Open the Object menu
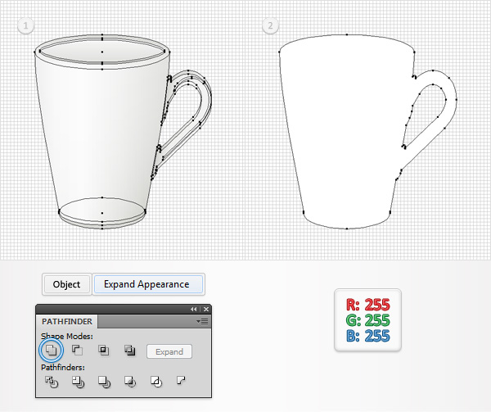Viewport: 491px width, 412px height. pyautogui.click(x=67, y=284)
